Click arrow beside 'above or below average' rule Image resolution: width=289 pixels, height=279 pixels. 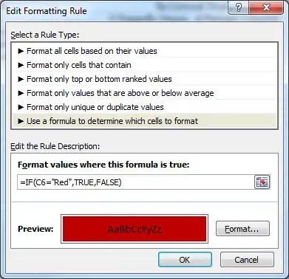pos(21,93)
